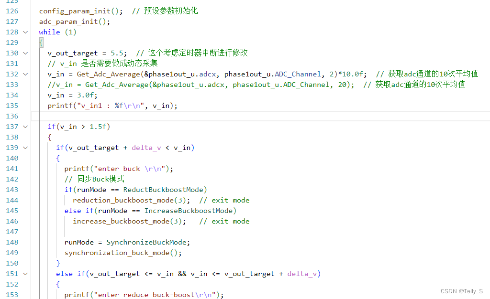Click the 这个考虑定时器中断进行修改 comment

coord(192,53)
